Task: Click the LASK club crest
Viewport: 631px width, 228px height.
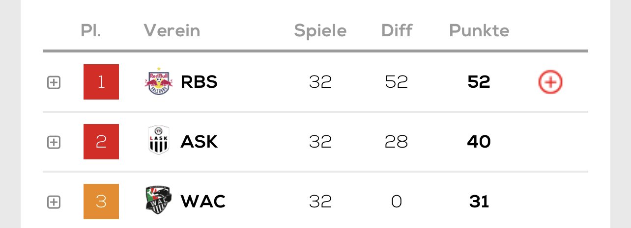Action: 159,141
